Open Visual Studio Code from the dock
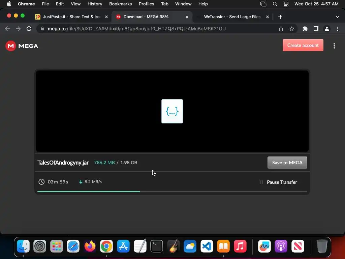345x259 pixels. pyautogui.click(x=207, y=246)
